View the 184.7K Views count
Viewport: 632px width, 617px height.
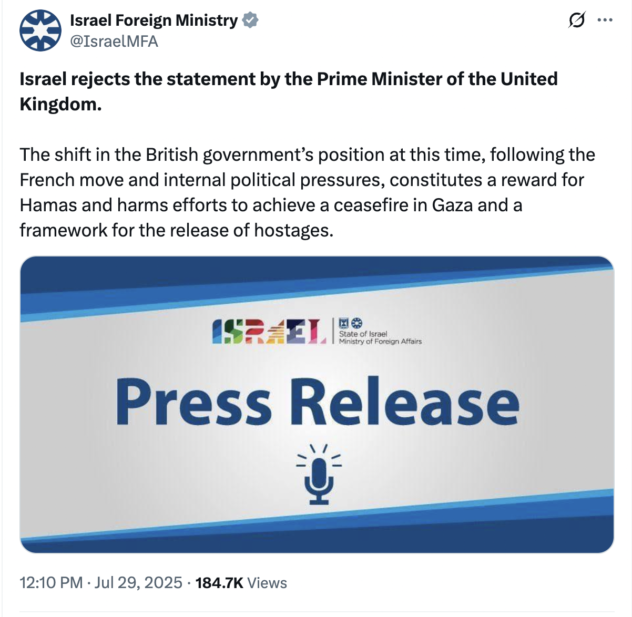click(x=241, y=582)
